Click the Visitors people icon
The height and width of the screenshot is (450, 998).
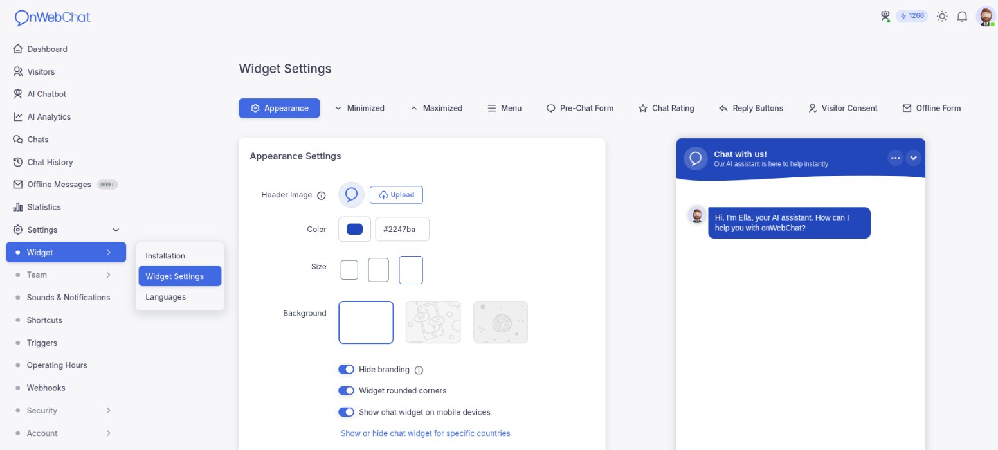18,71
